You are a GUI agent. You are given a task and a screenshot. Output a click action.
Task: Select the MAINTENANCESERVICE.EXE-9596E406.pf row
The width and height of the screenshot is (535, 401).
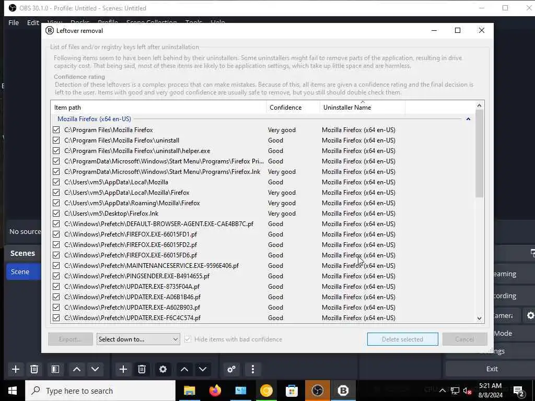tap(263, 266)
